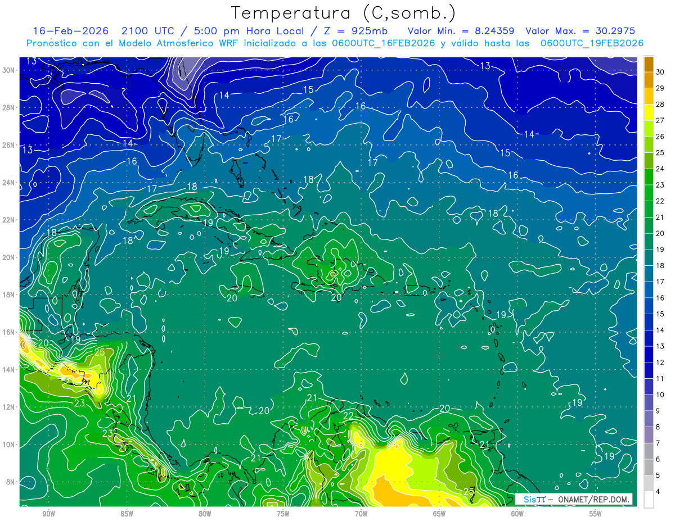
Task: Click the 80W longitude axis label
Action: click(x=205, y=513)
